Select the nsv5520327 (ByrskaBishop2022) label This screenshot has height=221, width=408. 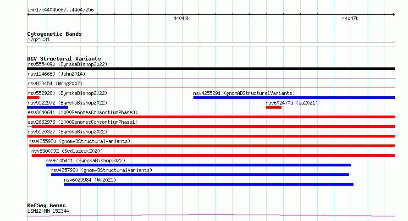click(x=67, y=132)
